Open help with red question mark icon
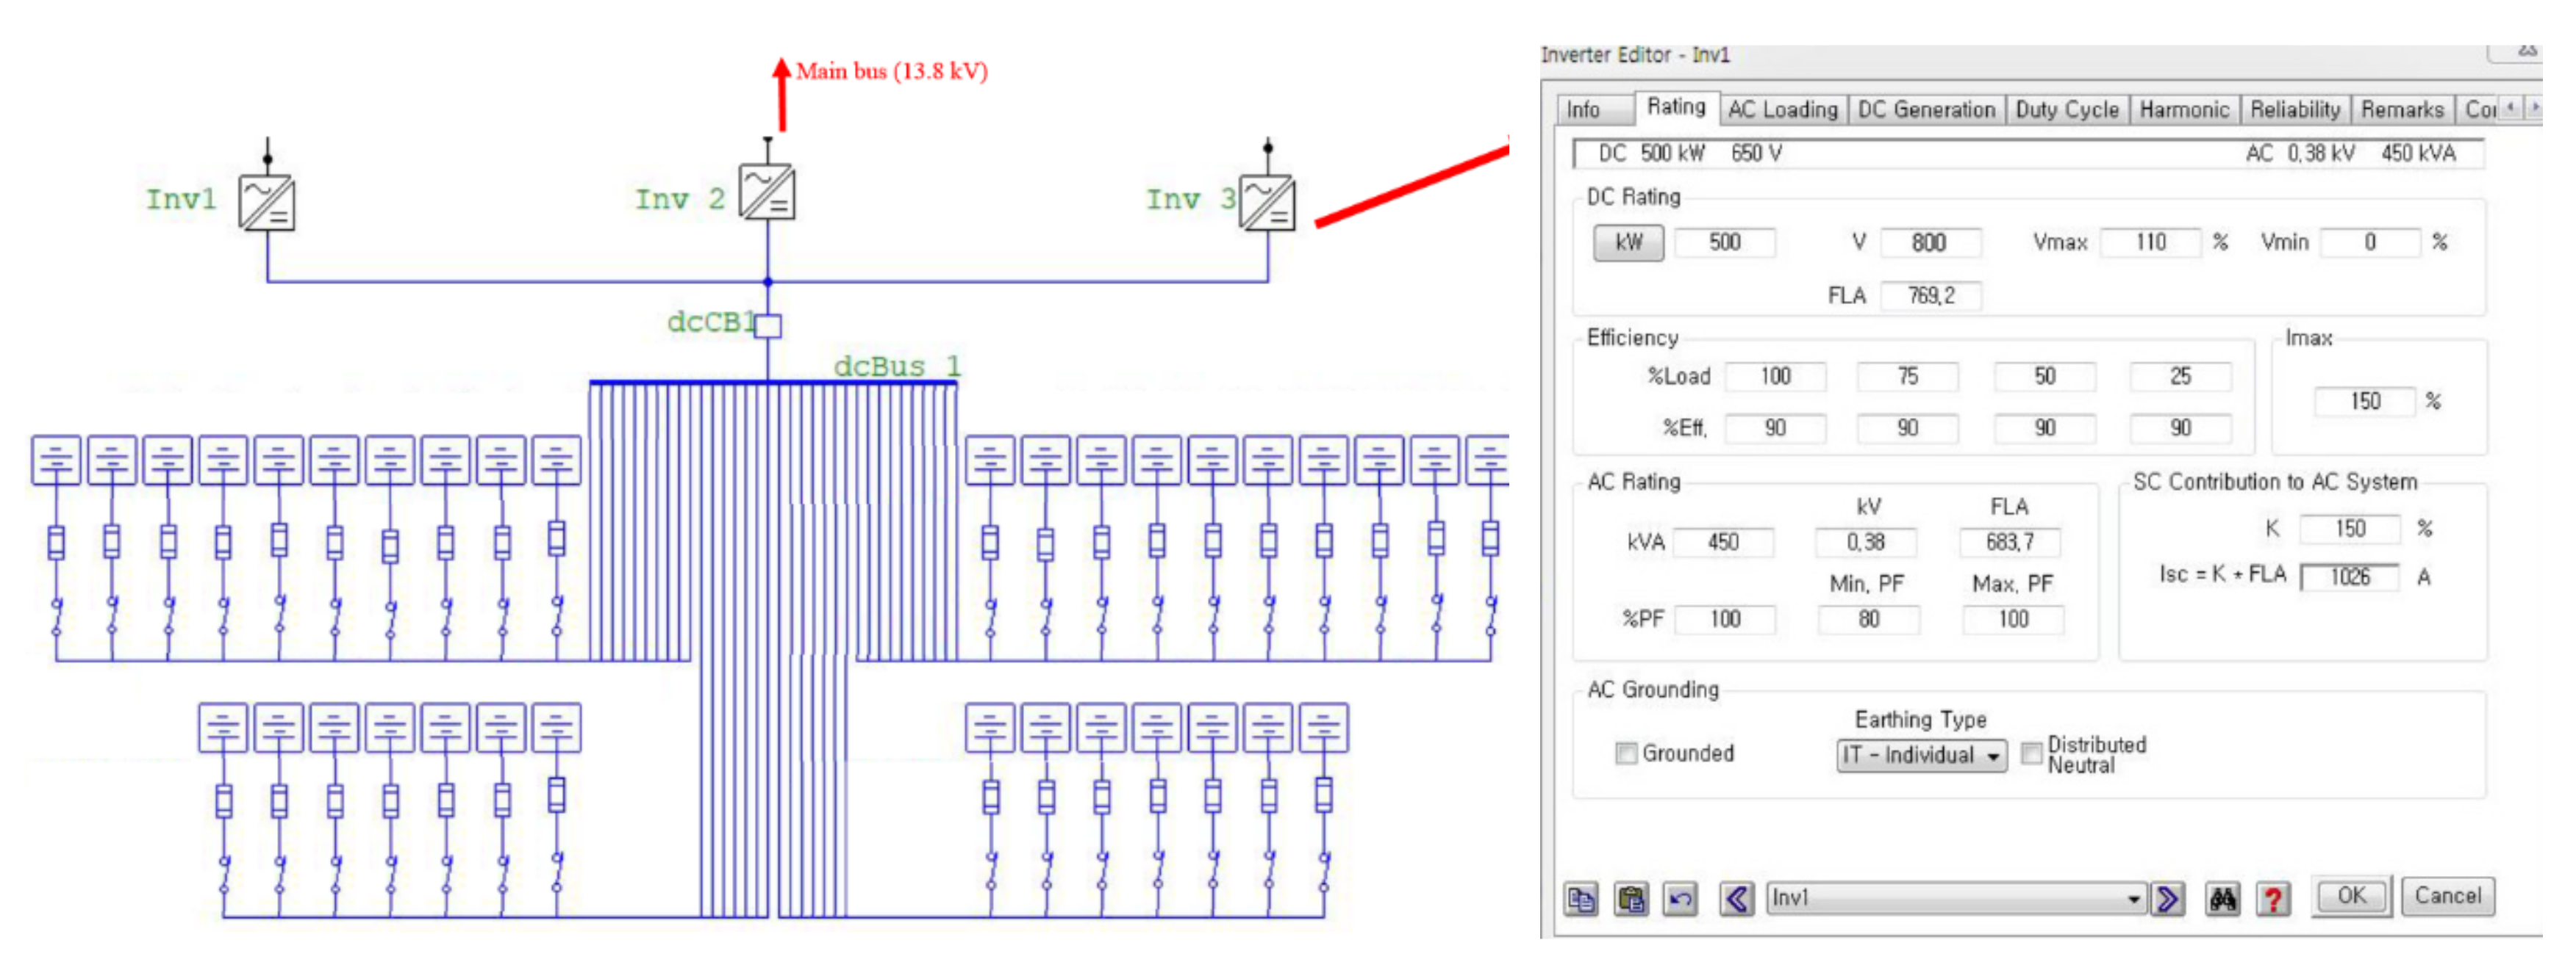 click(2273, 899)
